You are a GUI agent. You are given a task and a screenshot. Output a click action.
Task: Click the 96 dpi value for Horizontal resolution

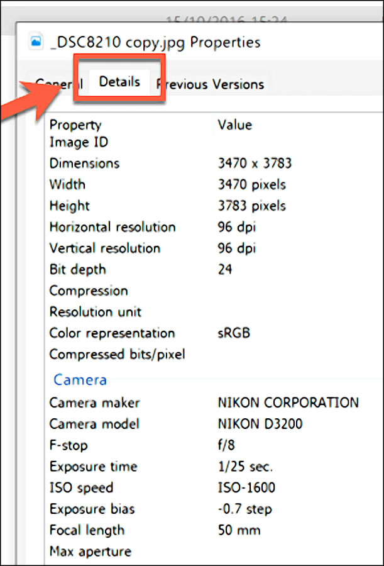(237, 227)
